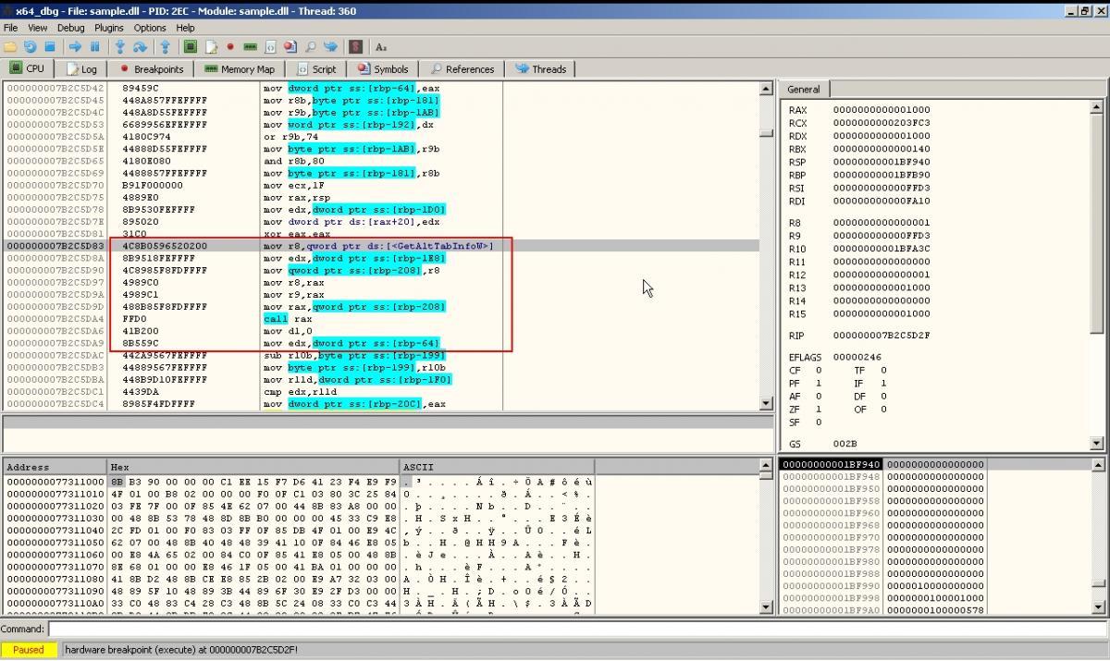Step over using the toolbar icon
The width and height of the screenshot is (1110, 661).
click(x=140, y=46)
